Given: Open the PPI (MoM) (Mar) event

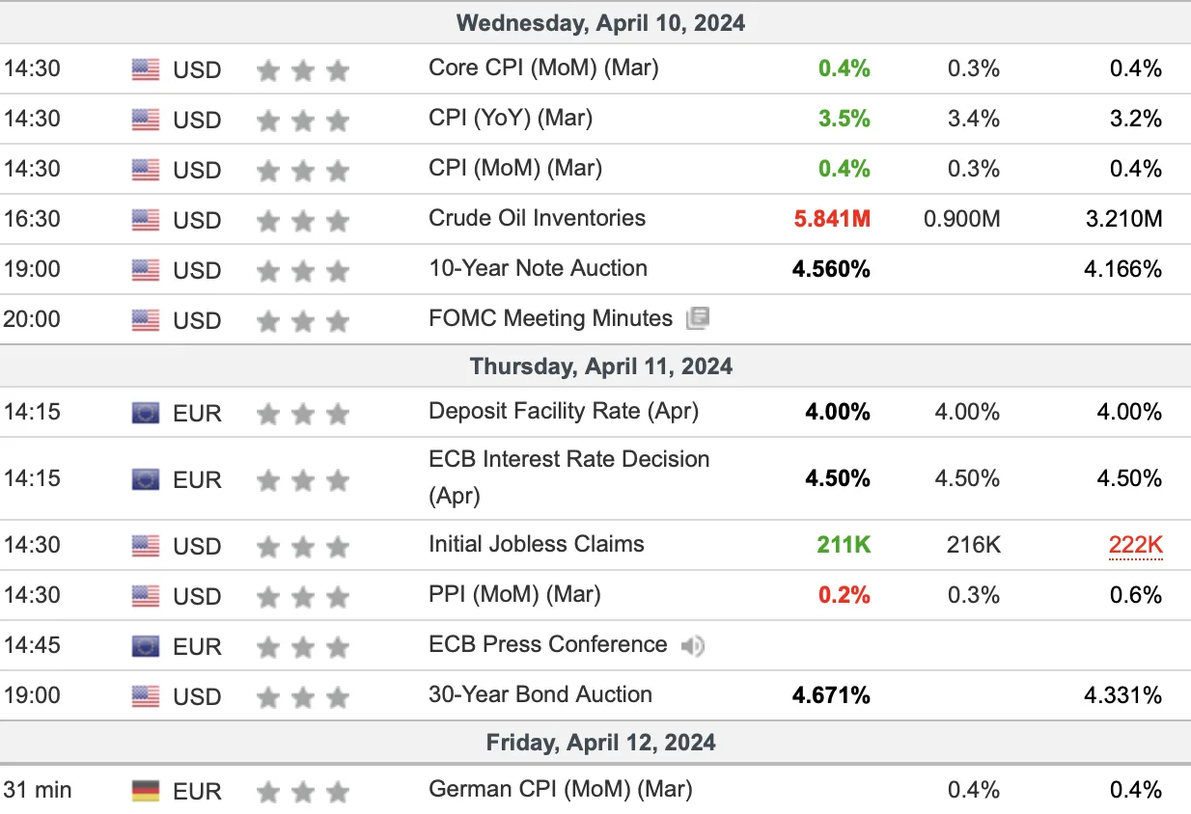Looking at the screenshot, I should point(514,594).
